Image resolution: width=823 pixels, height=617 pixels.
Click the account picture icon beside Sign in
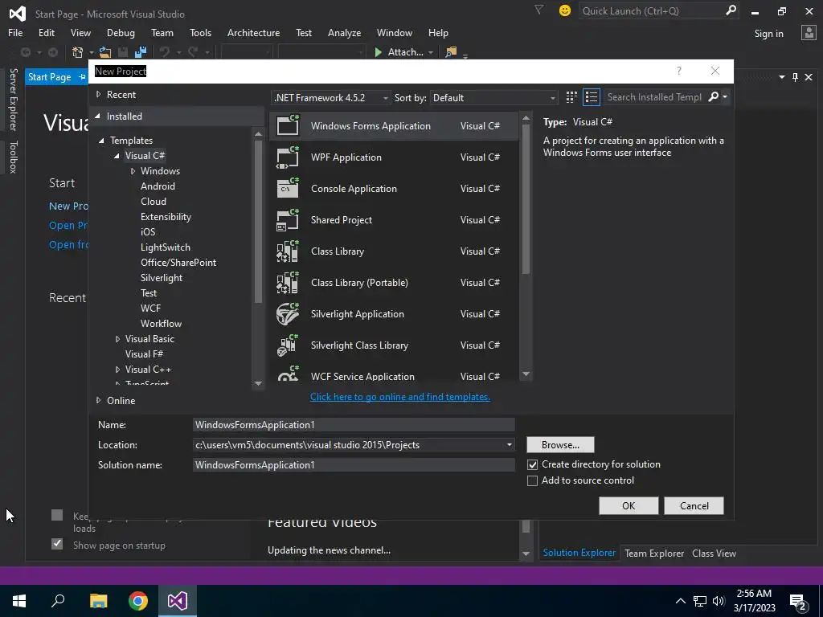[x=809, y=32]
